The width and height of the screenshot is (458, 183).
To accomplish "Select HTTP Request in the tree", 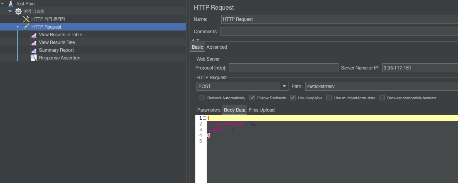I will [46, 27].
